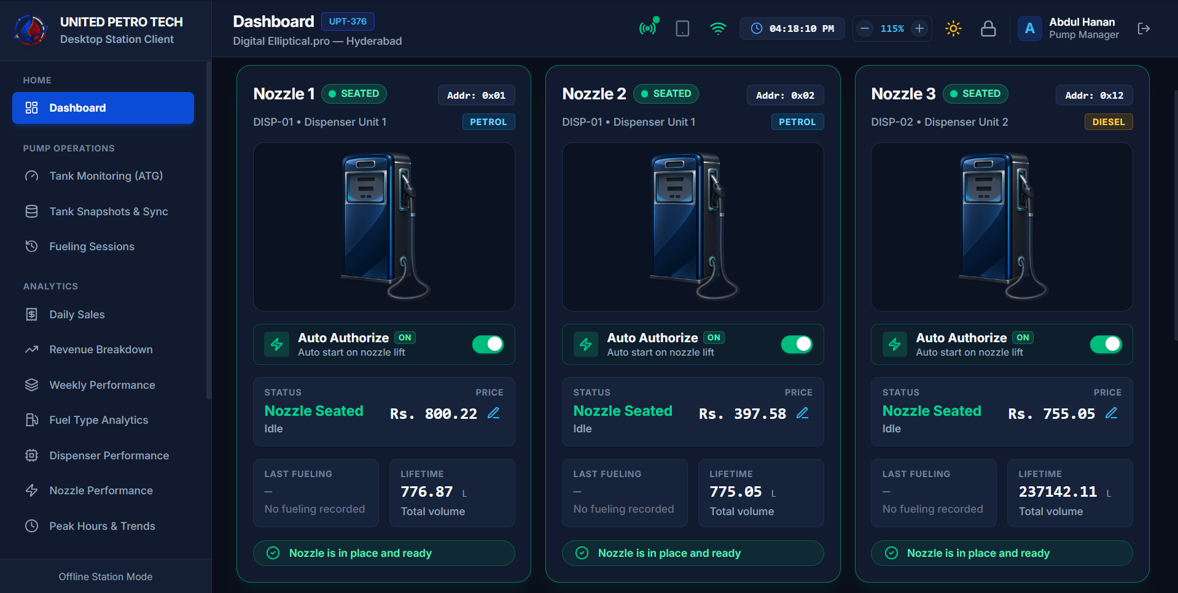Click the lifetime volume 775.05 L
This screenshot has height=593, width=1178.
pyautogui.click(x=743, y=492)
